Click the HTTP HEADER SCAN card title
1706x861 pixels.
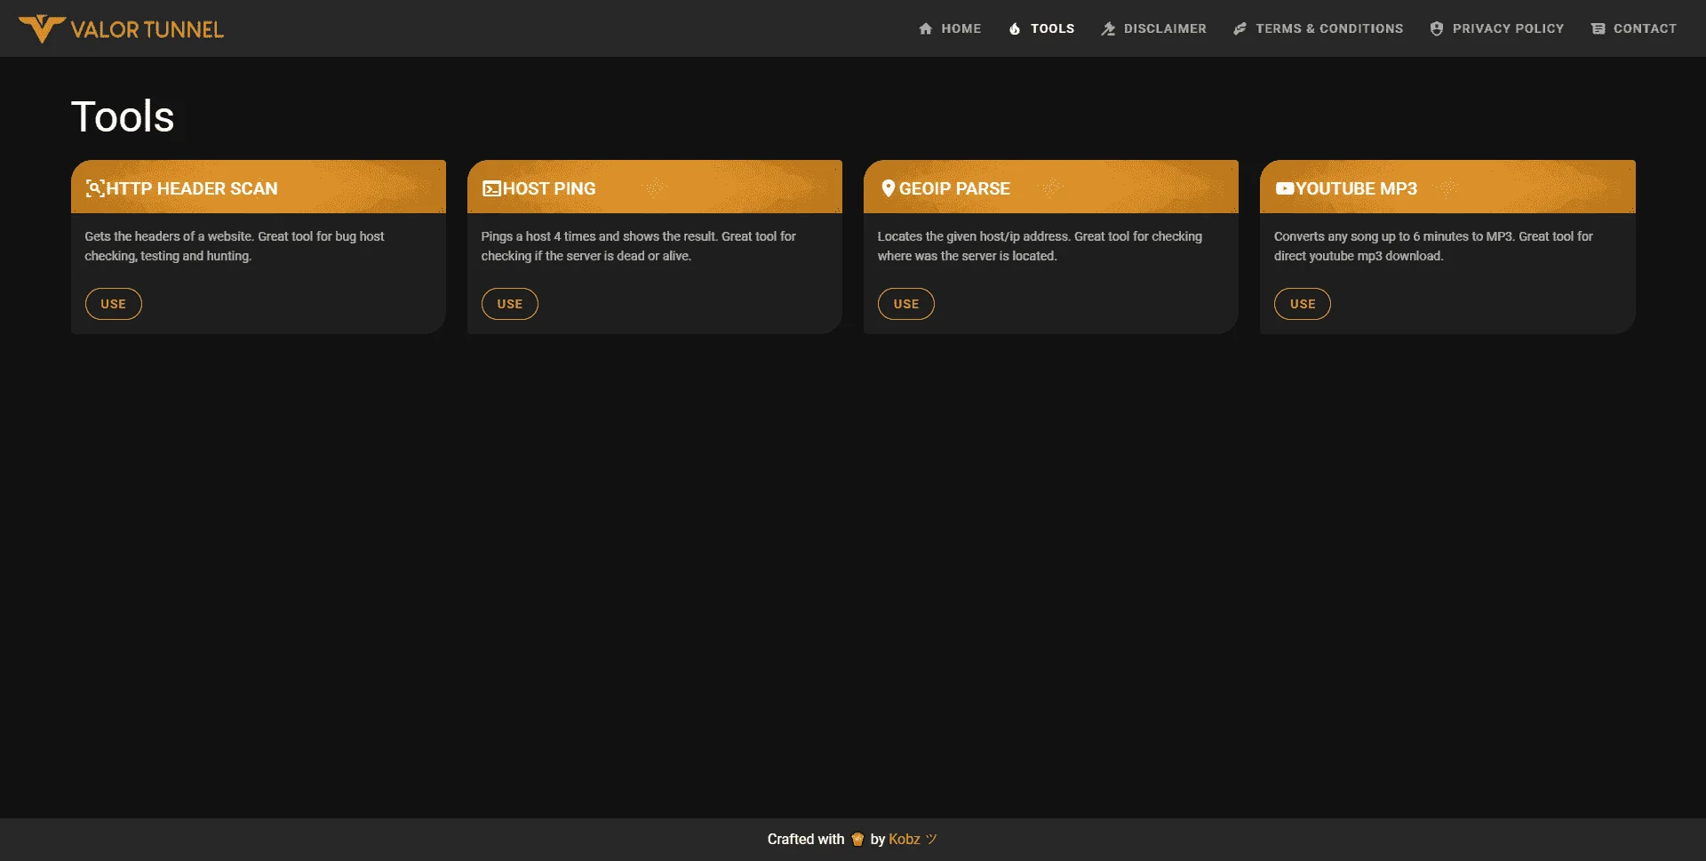tap(192, 188)
